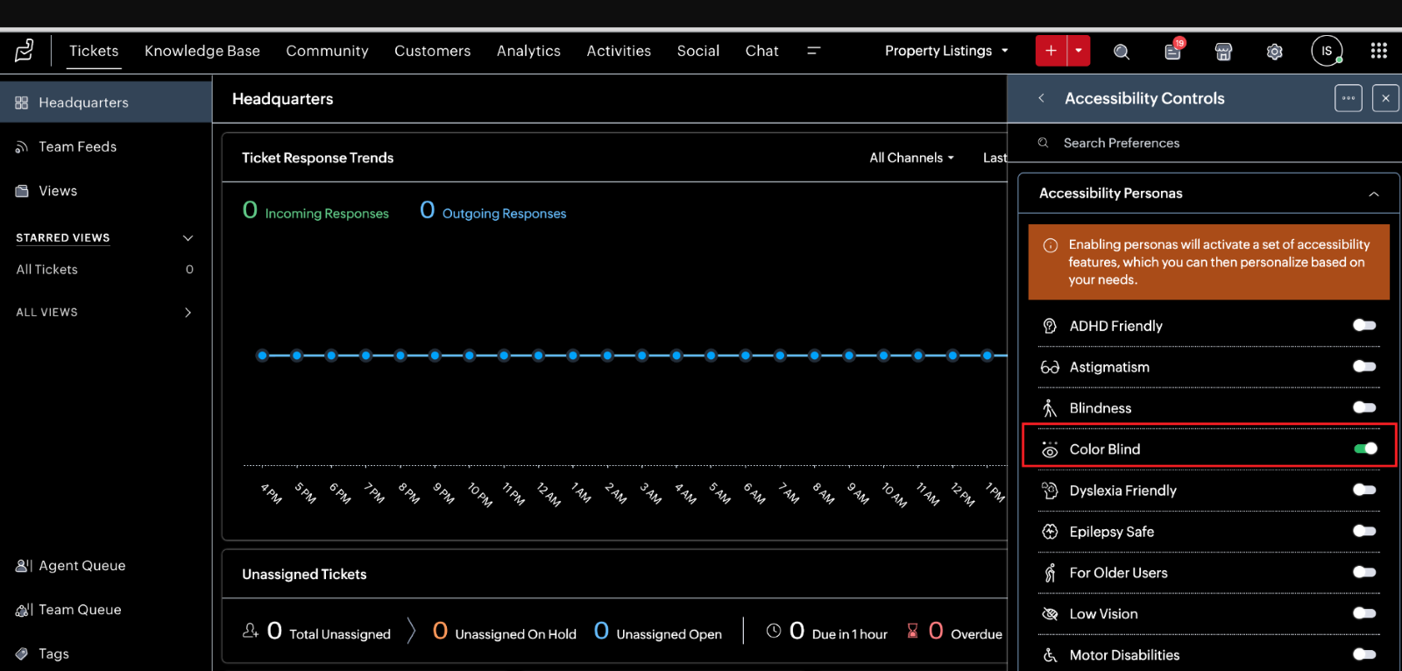
Task: Open the marketplace store icon
Action: [1223, 52]
